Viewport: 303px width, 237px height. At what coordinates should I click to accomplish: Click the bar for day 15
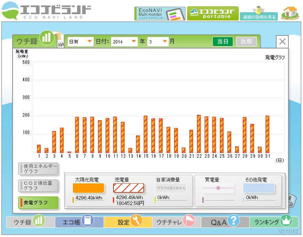tap(145, 134)
